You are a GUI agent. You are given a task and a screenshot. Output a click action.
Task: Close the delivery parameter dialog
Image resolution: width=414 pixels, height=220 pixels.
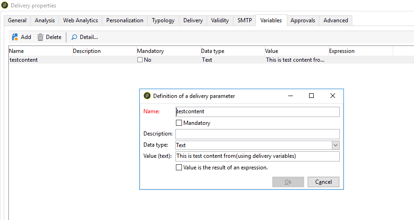coord(332,96)
